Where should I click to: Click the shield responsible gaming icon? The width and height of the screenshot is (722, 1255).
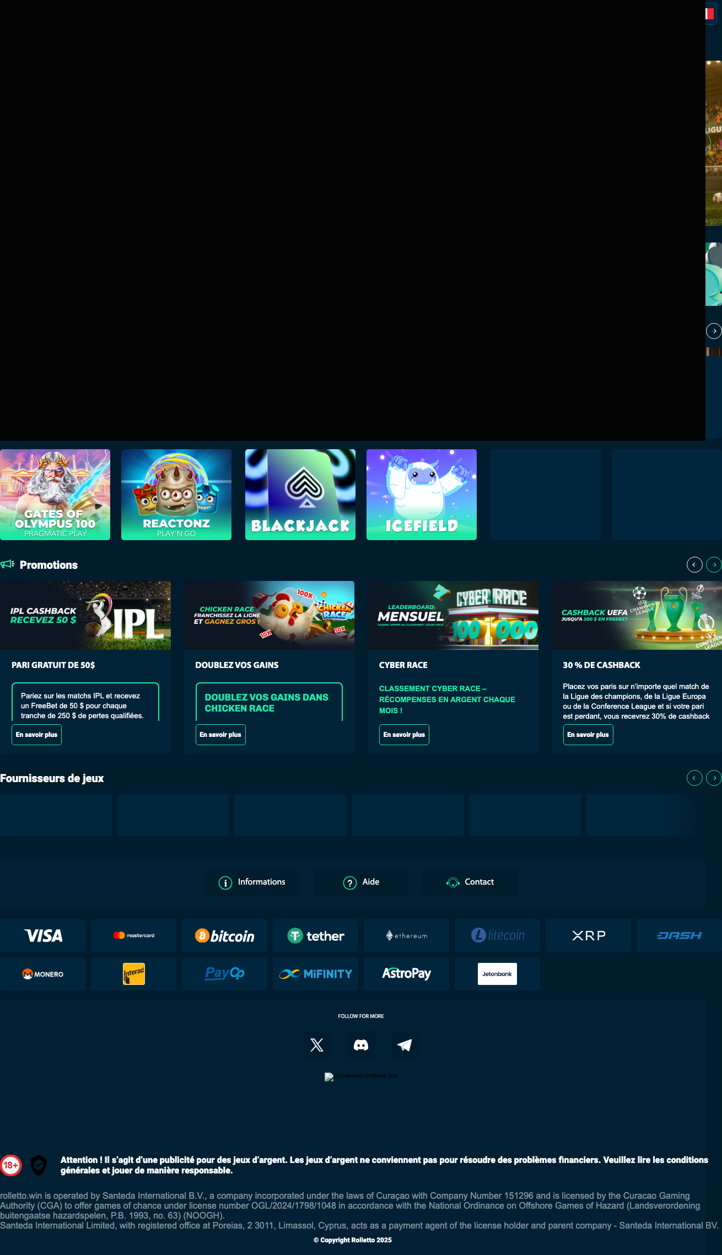click(38, 1165)
